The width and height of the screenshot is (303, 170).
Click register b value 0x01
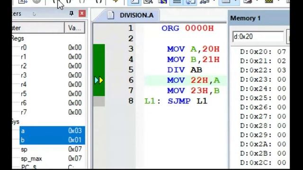[75, 140]
